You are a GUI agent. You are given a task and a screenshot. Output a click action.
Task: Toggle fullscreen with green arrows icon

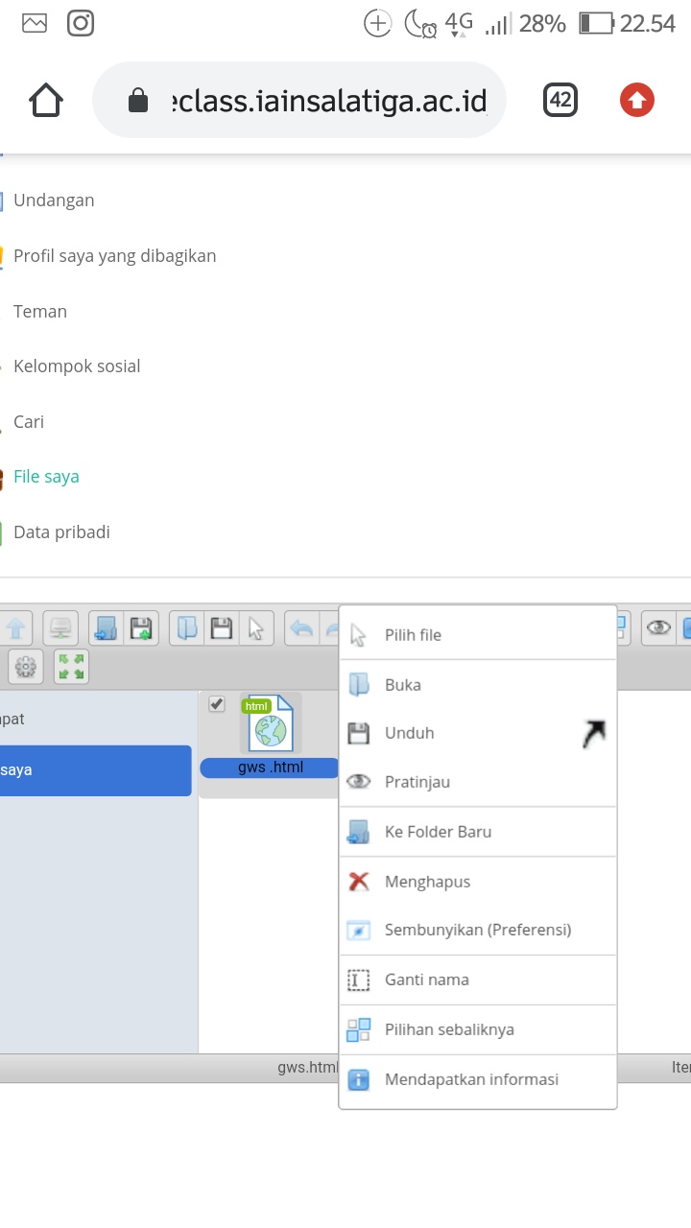point(71,666)
